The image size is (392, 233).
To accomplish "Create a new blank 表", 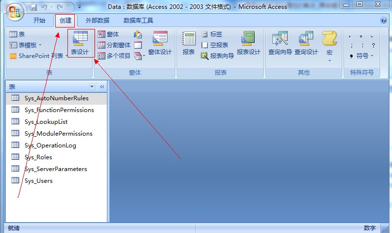I will [17, 34].
